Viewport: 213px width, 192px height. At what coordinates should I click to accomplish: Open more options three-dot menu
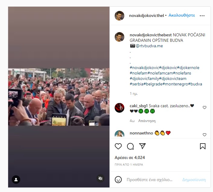[x=202, y=16]
